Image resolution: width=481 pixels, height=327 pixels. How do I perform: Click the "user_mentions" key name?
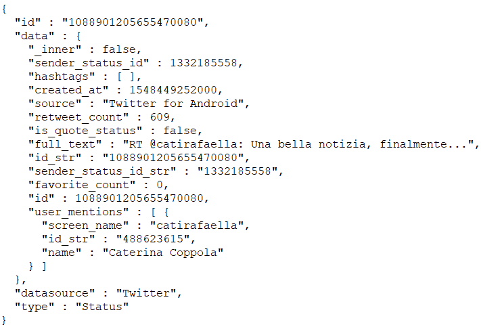(78, 212)
